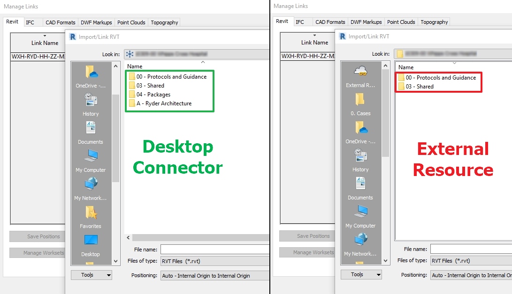Click Save Positions button in right window

click(x=307, y=236)
